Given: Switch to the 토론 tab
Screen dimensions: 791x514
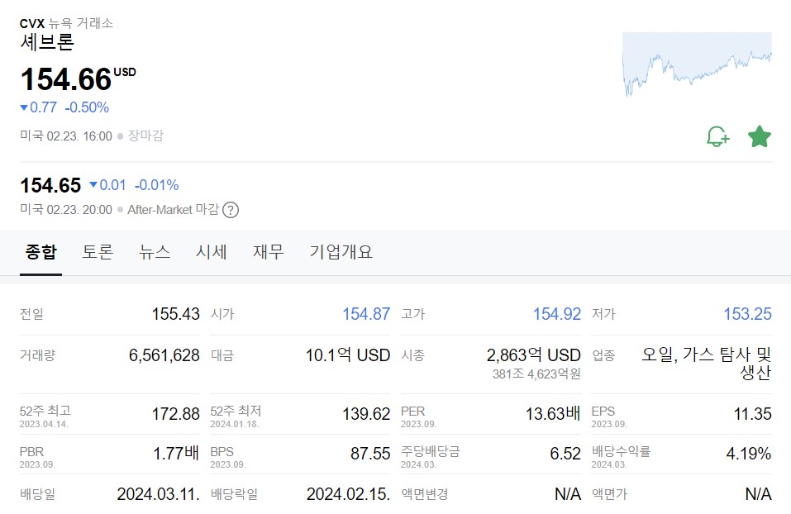Looking at the screenshot, I should pyautogui.click(x=98, y=251).
